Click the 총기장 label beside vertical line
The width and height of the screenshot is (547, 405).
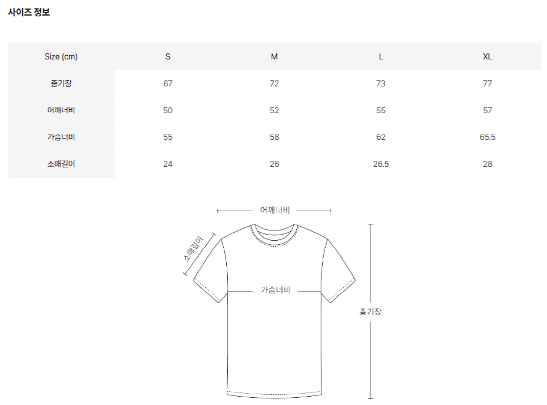tap(371, 311)
